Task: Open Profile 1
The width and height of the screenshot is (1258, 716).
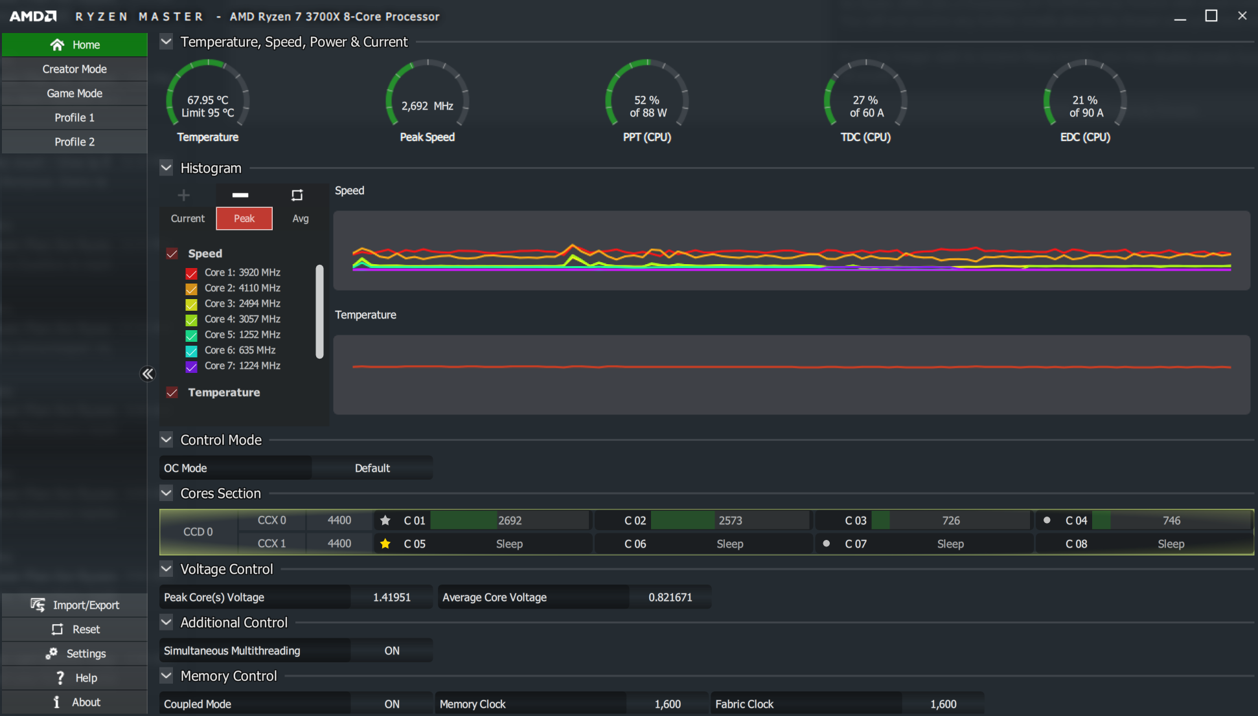Action: pos(74,117)
